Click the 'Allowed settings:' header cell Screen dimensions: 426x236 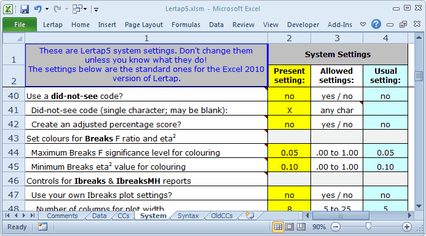coord(337,76)
